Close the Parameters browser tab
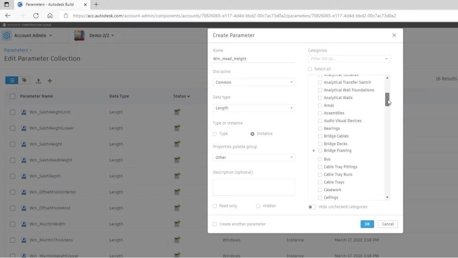Image resolution: width=458 pixels, height=258 pixels. (x=85, y=4)
